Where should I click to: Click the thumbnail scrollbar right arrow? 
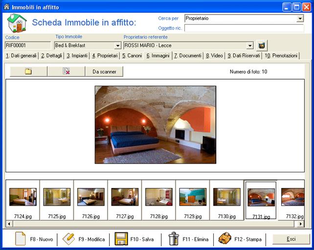pos(301,224)
